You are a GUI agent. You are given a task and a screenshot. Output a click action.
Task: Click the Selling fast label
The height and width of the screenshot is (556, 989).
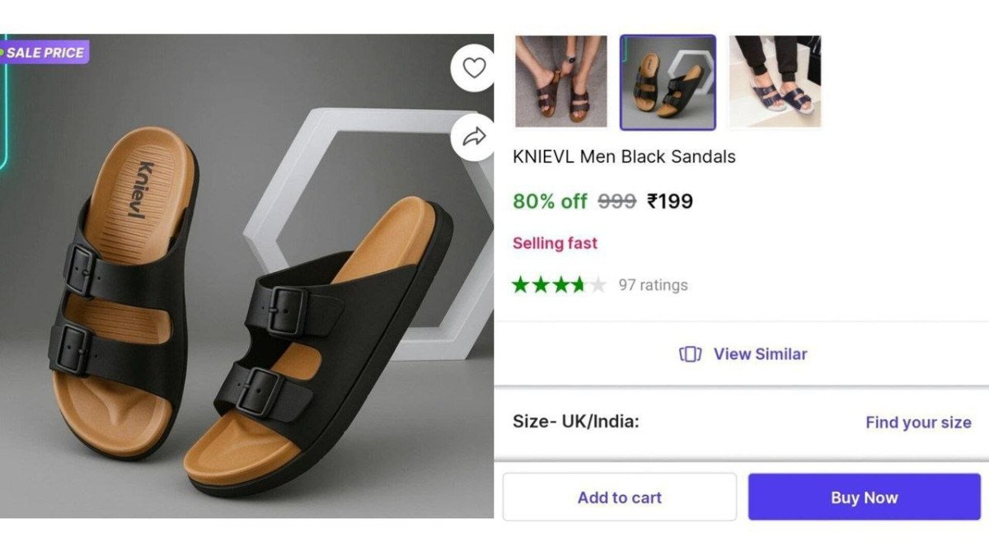tap(555, 243)
